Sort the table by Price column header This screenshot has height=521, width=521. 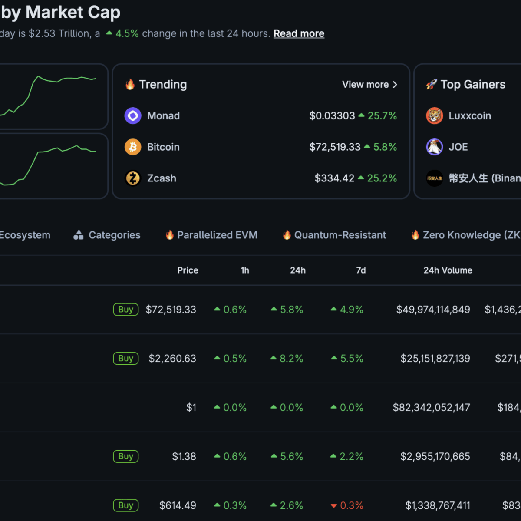188,270
